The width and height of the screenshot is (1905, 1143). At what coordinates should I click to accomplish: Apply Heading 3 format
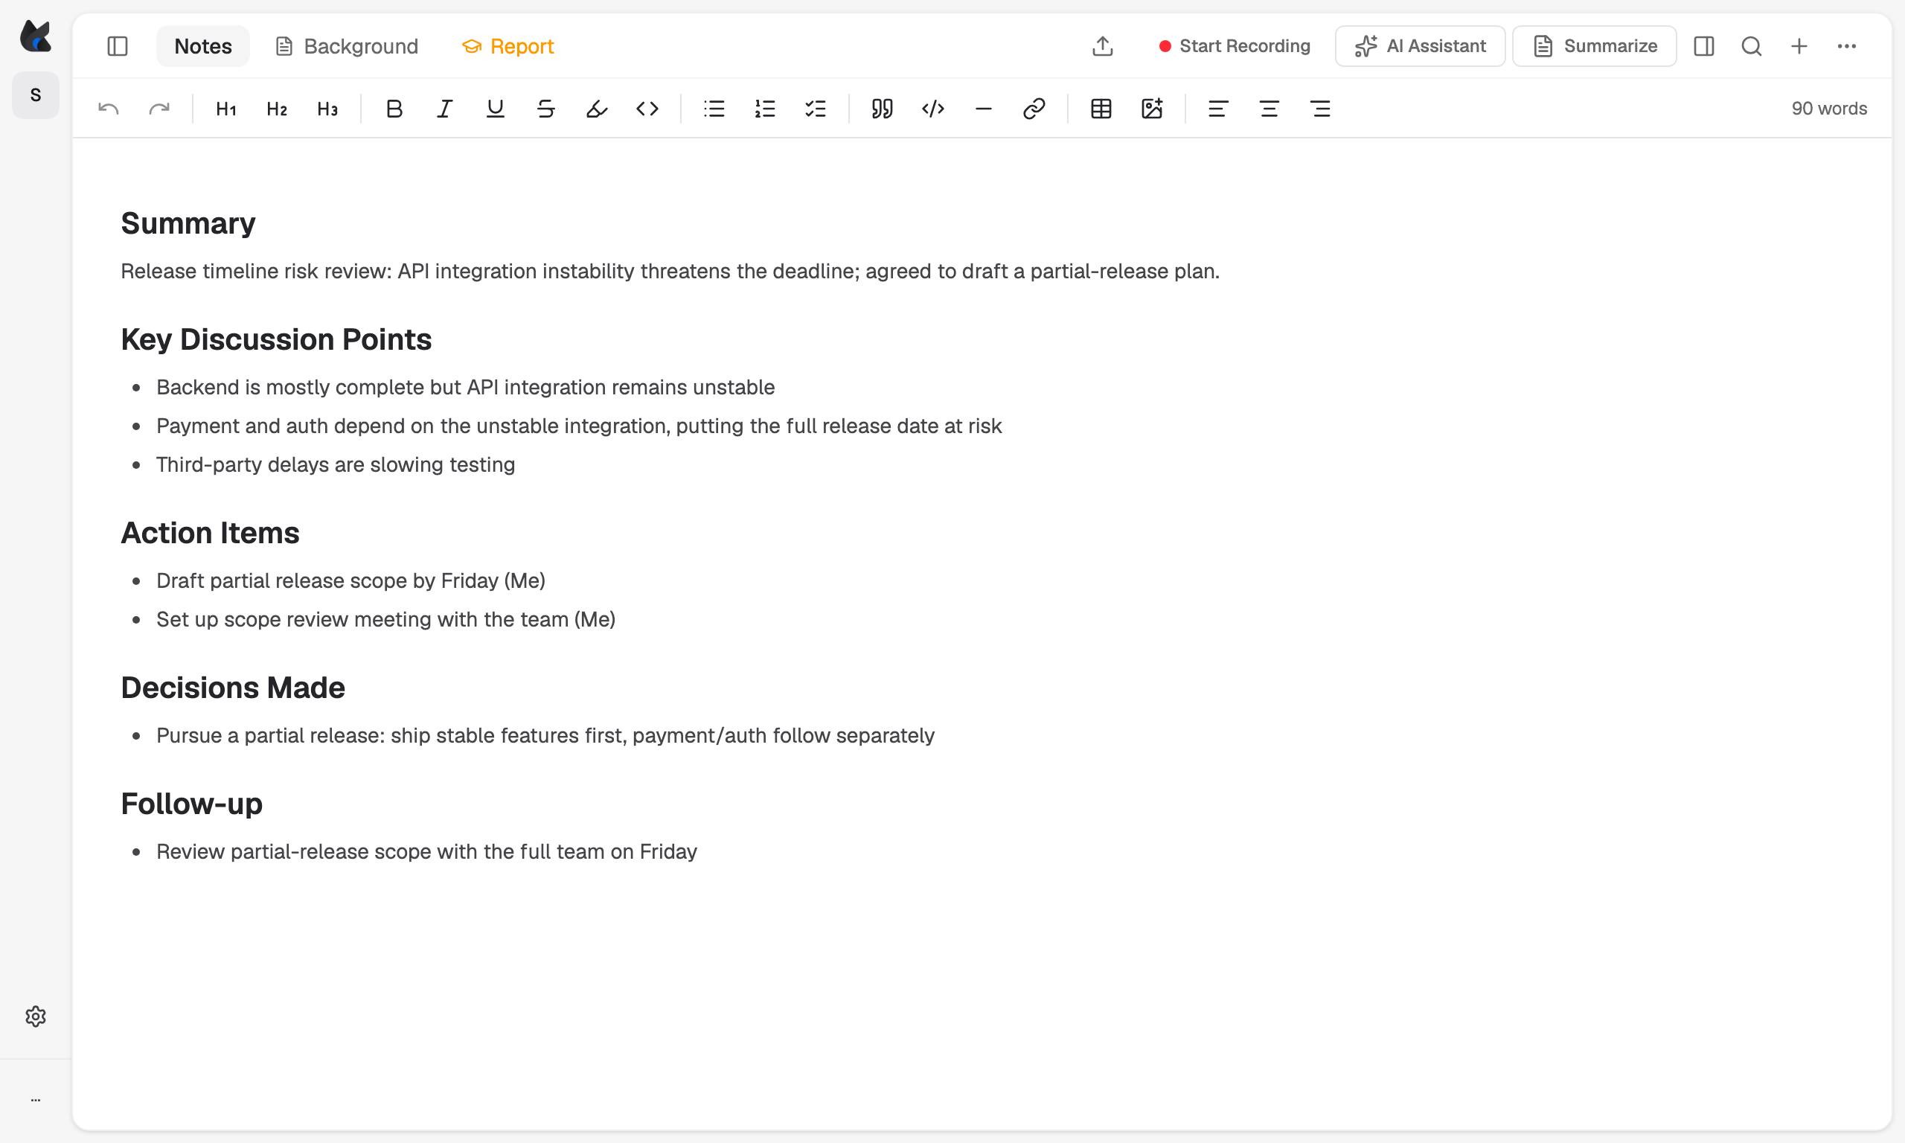(x=327, y=109)
